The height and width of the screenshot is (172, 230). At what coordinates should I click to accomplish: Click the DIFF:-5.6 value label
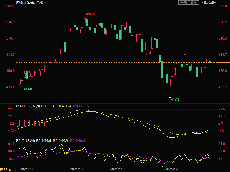pyautogui.click(x=50, y=106)
